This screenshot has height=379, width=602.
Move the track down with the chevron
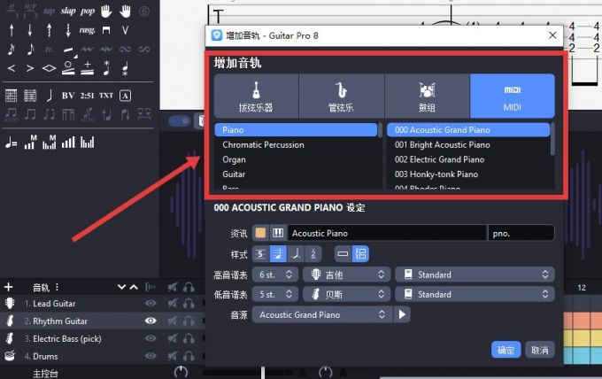coord(121,287)
